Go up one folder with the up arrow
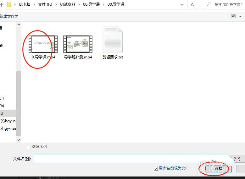 pyautogui.click(x=2, y=5)
